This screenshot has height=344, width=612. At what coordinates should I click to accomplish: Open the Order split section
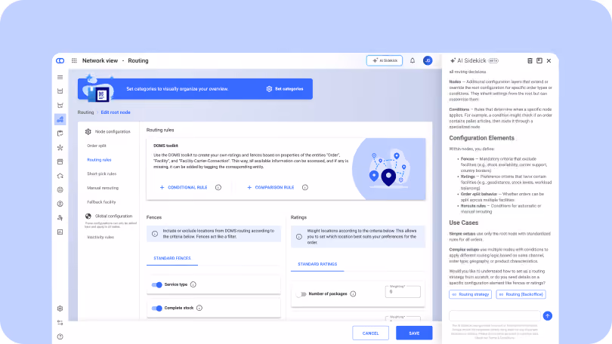pyautogui.click(x=97, y=146)
